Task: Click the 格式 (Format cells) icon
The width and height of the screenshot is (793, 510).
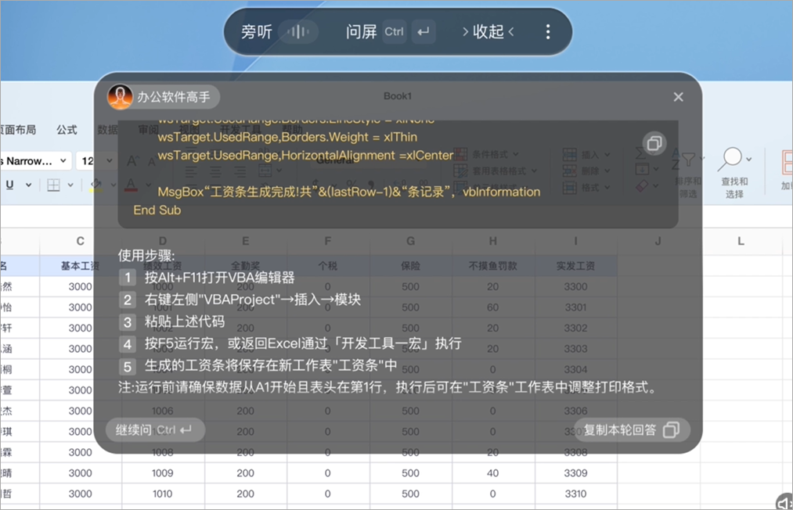Action: (x=570, y=187)
